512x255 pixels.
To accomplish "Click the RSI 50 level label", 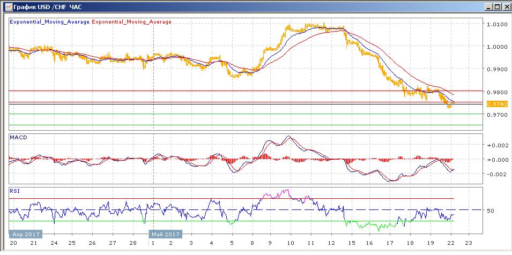I will (491, 211).
